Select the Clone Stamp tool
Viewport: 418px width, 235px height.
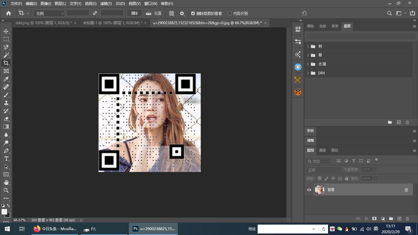(x=6, y=103)
